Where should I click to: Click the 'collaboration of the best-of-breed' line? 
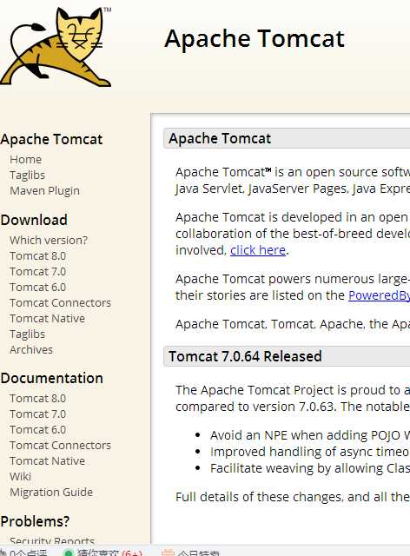(x=293, y=234)
